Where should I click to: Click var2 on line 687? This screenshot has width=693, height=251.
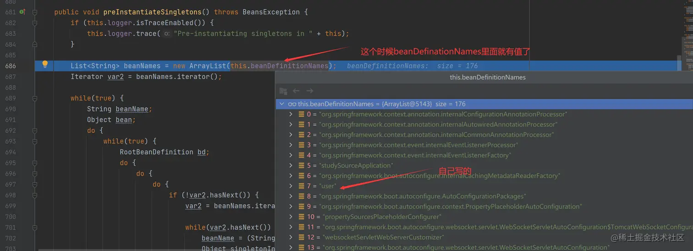pos(115,77)
